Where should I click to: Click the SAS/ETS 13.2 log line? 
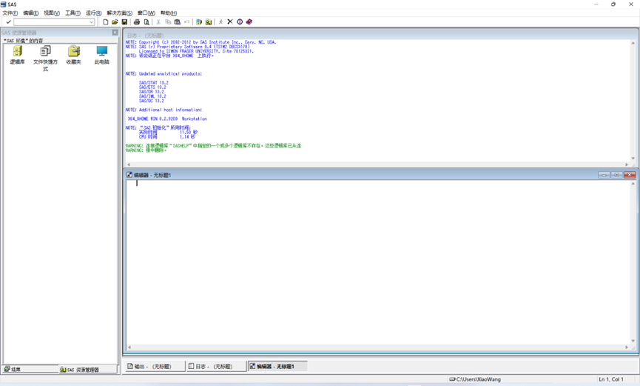pos(152,87)
